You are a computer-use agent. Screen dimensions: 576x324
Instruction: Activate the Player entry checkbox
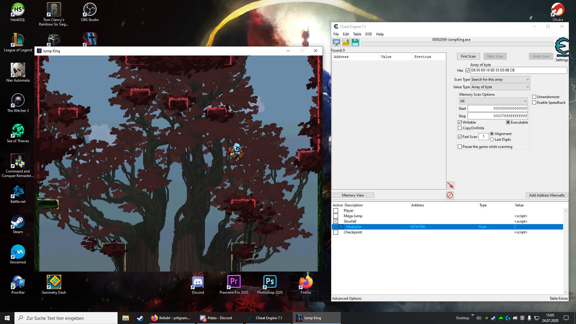click(x=336, y=211)
